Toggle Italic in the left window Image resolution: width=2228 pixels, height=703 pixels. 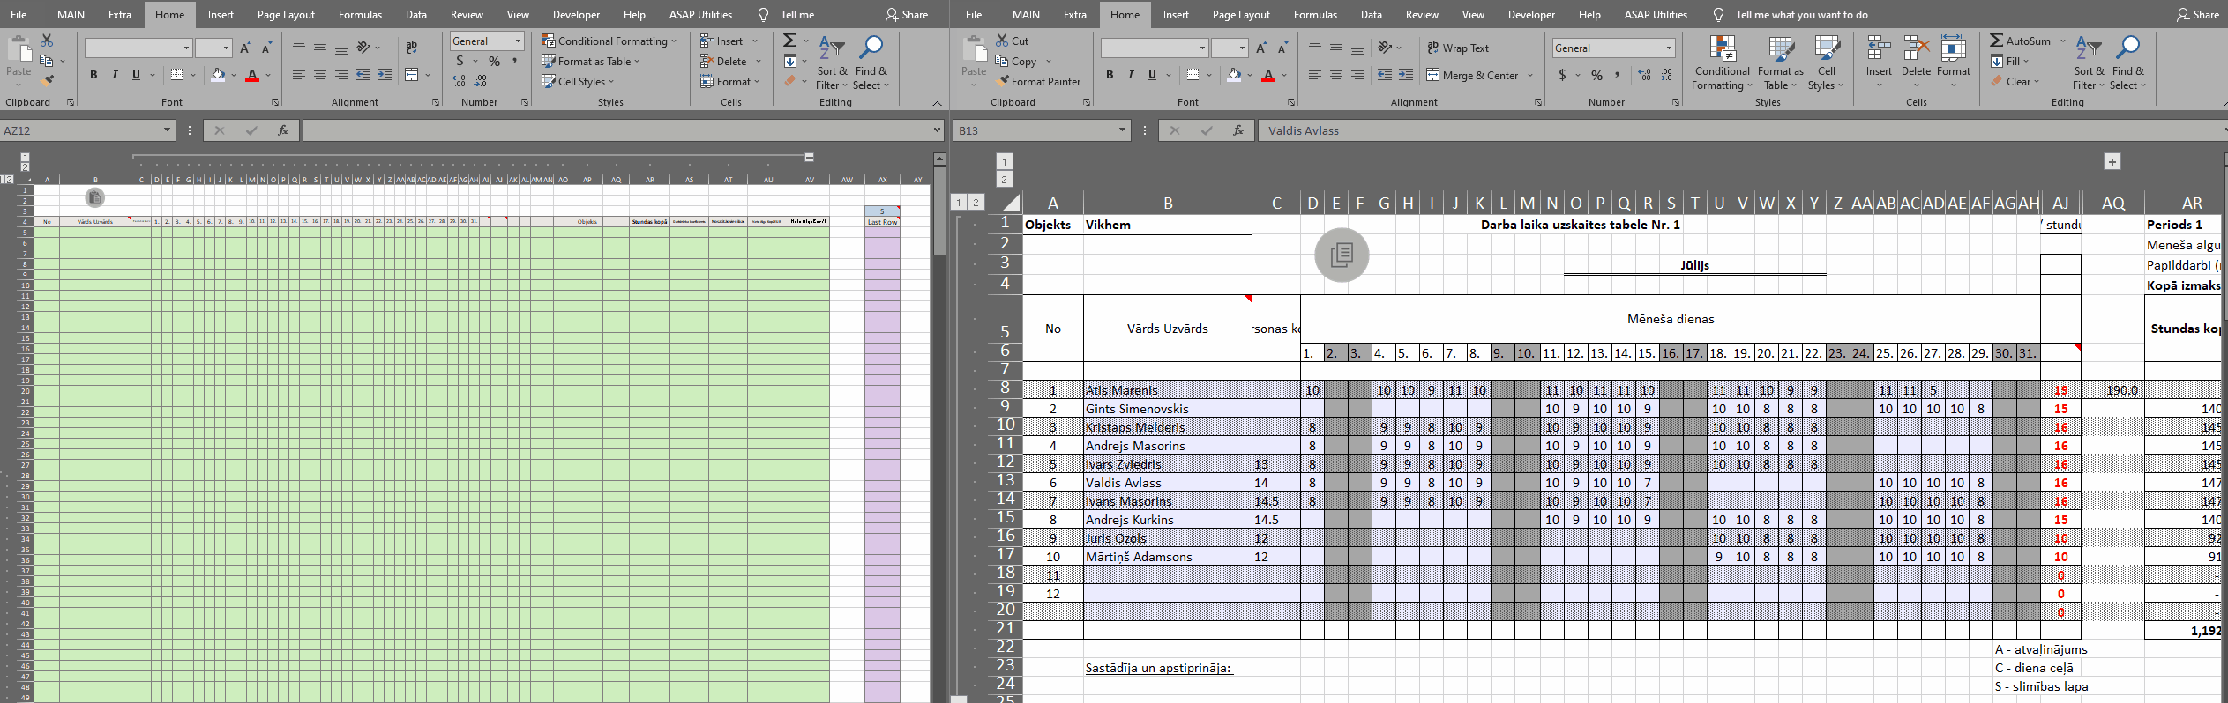coord(115,75)
